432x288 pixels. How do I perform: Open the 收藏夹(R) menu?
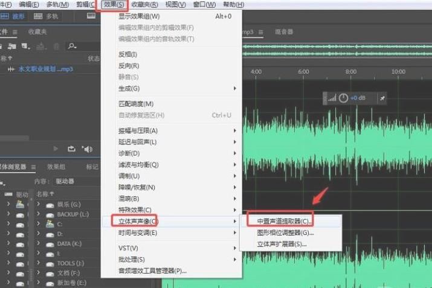tap(144, 4)
